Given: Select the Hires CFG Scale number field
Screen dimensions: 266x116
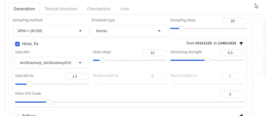Looking at the screenshot, I should tap(232, 94).
